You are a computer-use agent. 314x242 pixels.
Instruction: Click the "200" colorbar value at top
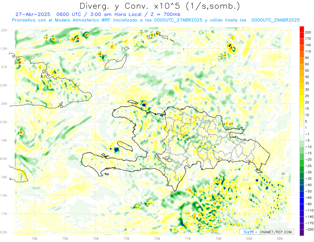(x=308, y=32)
